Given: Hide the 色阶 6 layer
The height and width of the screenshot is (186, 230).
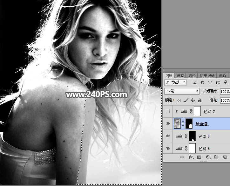Looking at the screenshot, I should 168,148.
